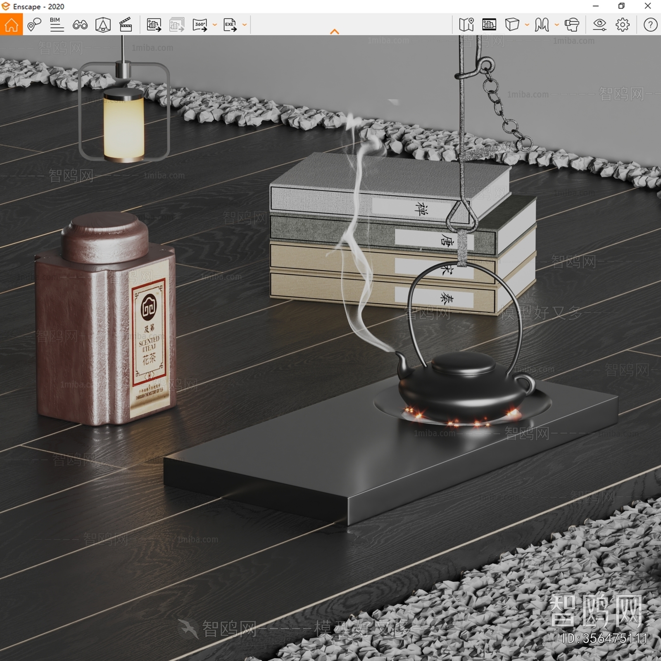Open the minimap icon

[x=466, y=25]
